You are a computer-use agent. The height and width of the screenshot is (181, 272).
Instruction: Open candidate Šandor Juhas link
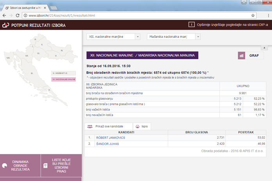(107, 144)
